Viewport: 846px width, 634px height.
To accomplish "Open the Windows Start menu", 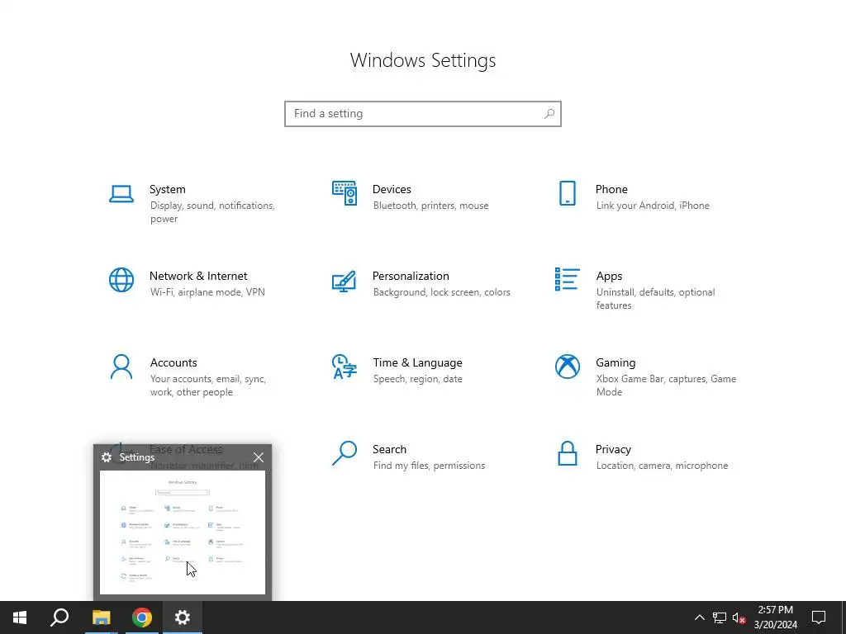I will [20, 617].
